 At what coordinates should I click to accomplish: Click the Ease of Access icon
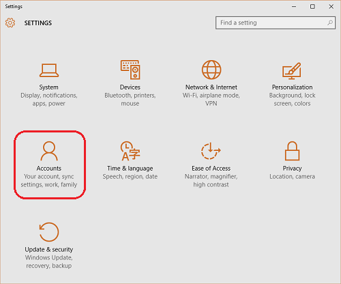click(x=211, y=151)
